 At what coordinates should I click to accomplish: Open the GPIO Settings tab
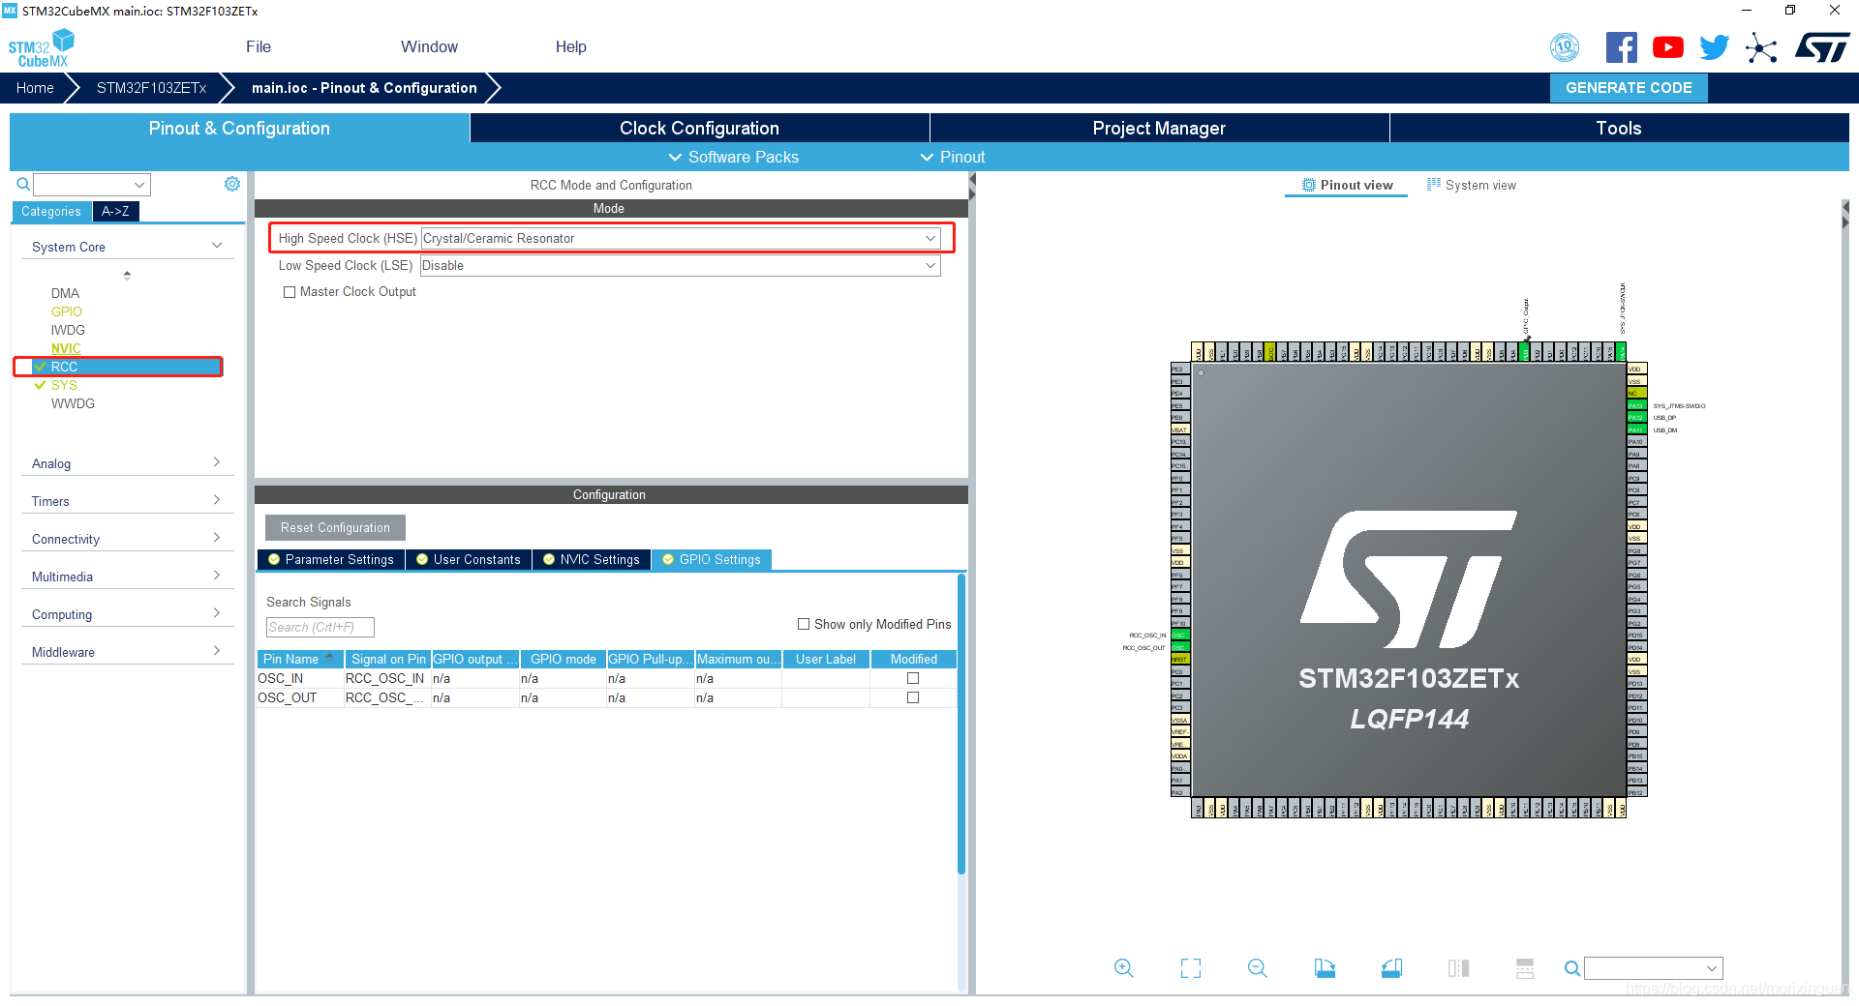coord(712,559)
